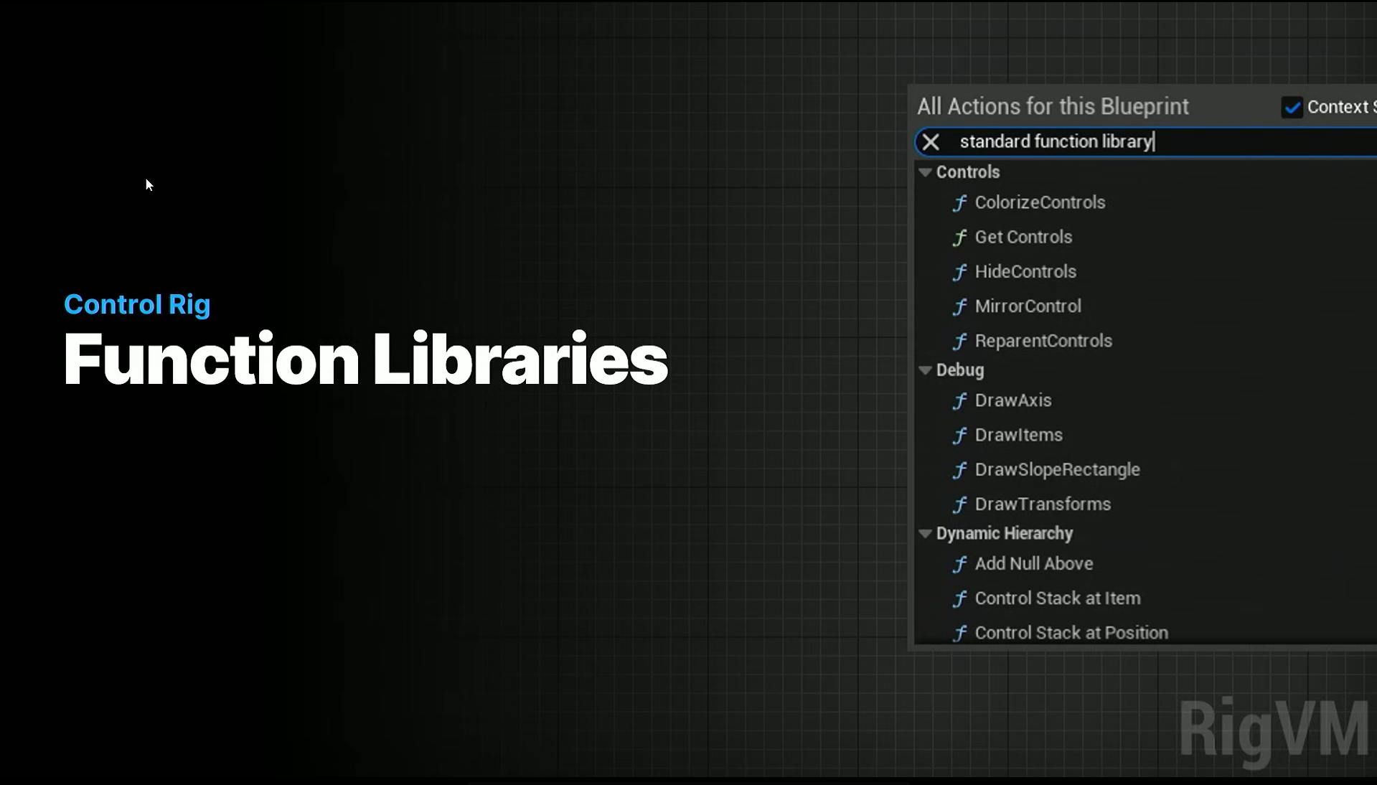Click the Controls category label
Image resolution: width=1377 pixels, height=785 pixels.
click(x=968, y=172)
